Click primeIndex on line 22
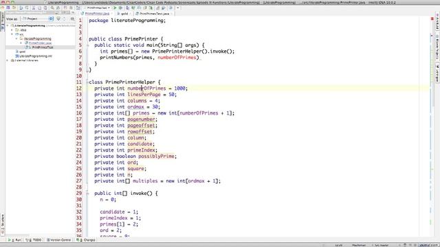 (141, 150)
